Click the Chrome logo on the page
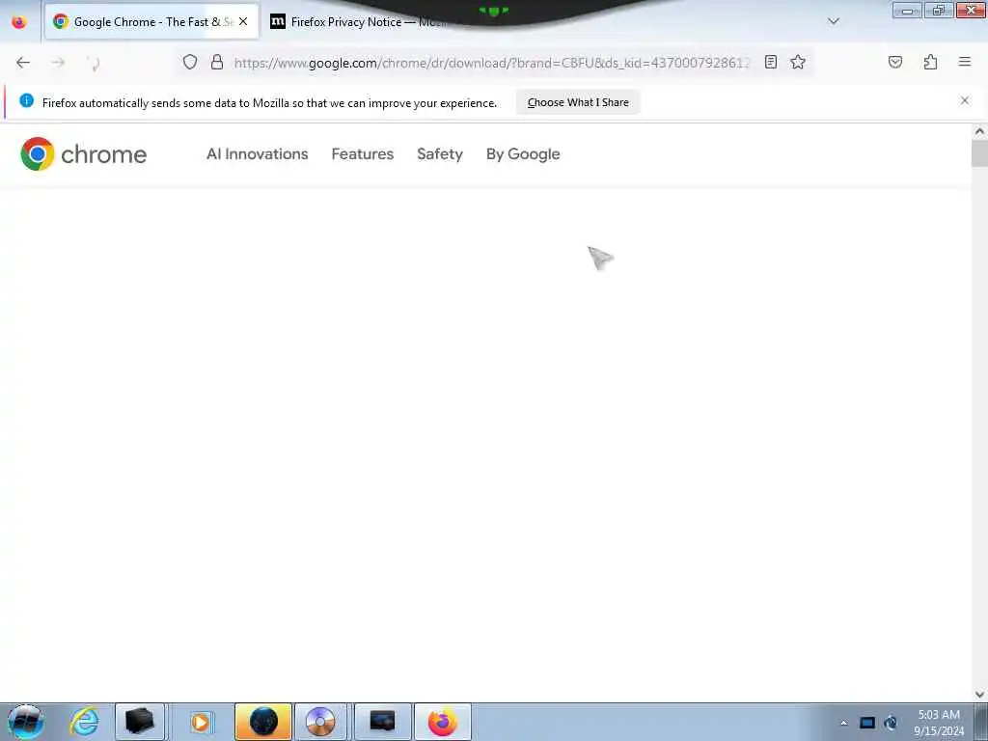This screenshot has height=741, width=988. point(83,153)
